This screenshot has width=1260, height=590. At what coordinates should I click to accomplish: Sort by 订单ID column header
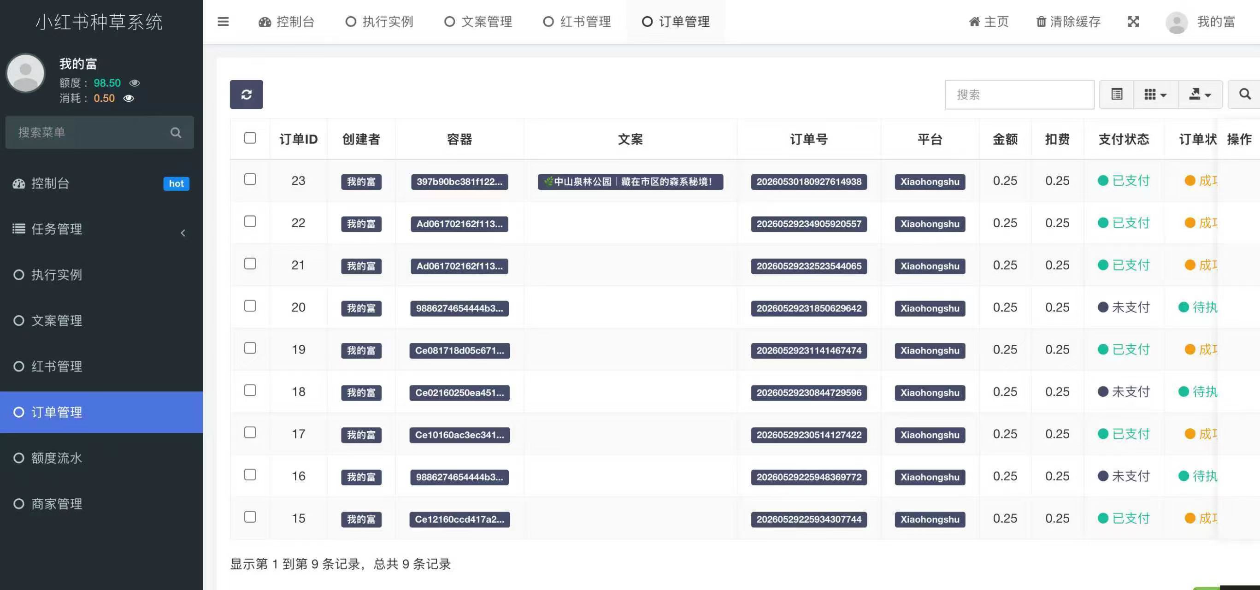point(298,139)
